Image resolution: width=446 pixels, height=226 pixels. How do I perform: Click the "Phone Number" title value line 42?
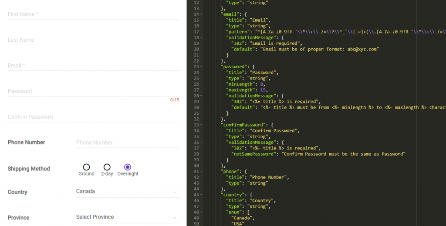click(x=268, y=177)
